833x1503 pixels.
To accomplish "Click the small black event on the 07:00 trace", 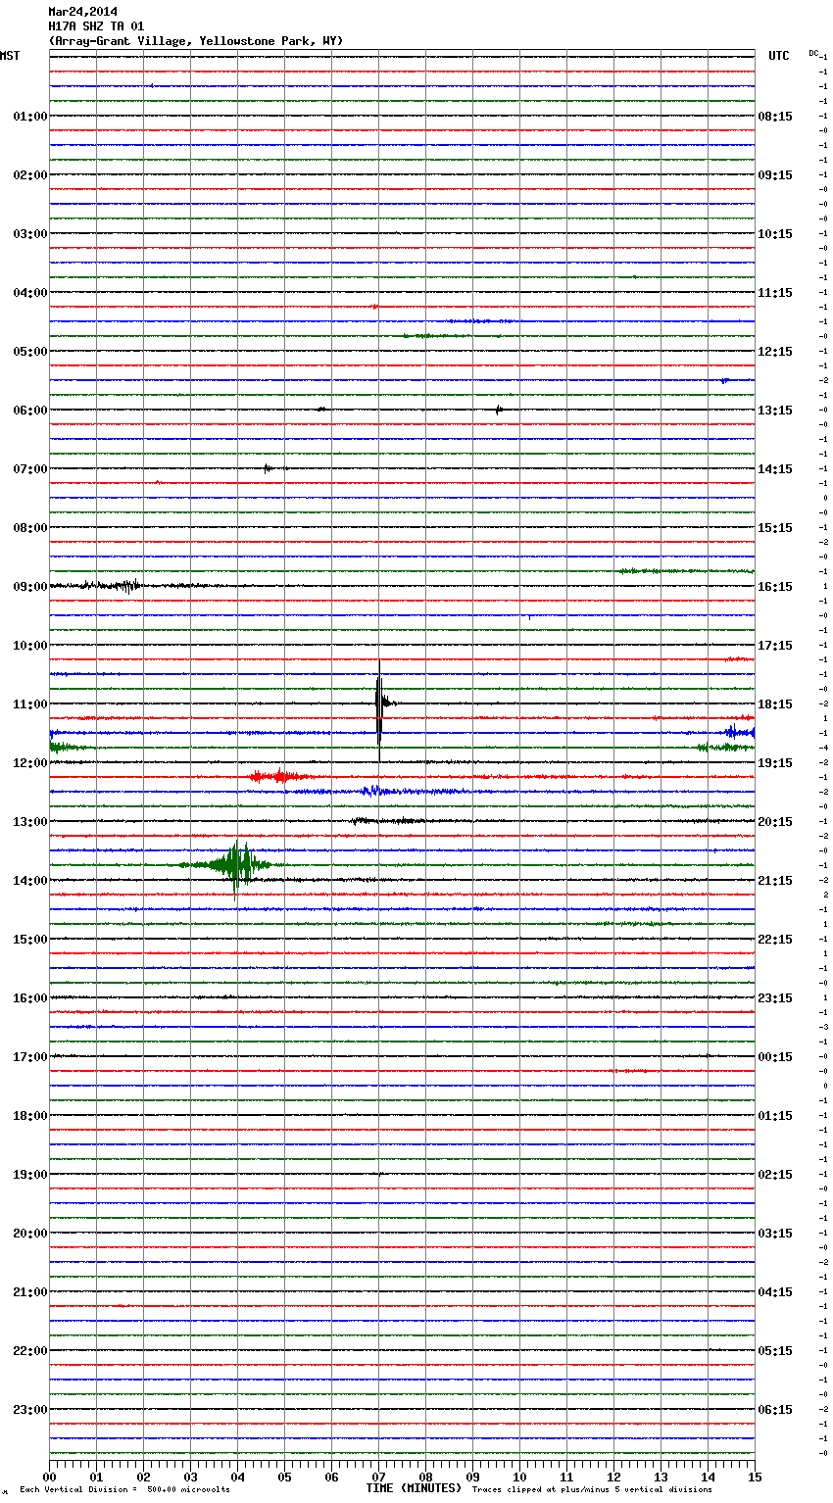I will 269,468.
